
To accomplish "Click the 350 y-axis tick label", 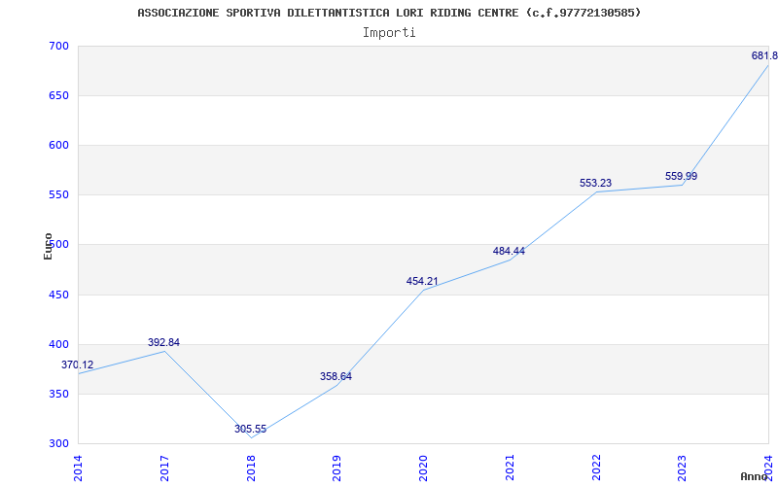I will coord(58,395).
